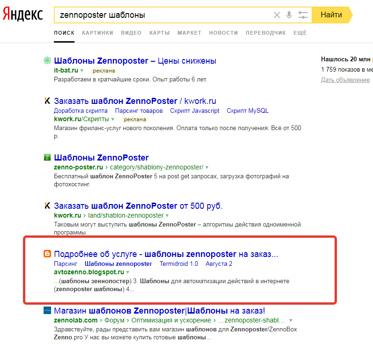Click 'Парсинг товаров' sitelink

[x=139, y=111]
